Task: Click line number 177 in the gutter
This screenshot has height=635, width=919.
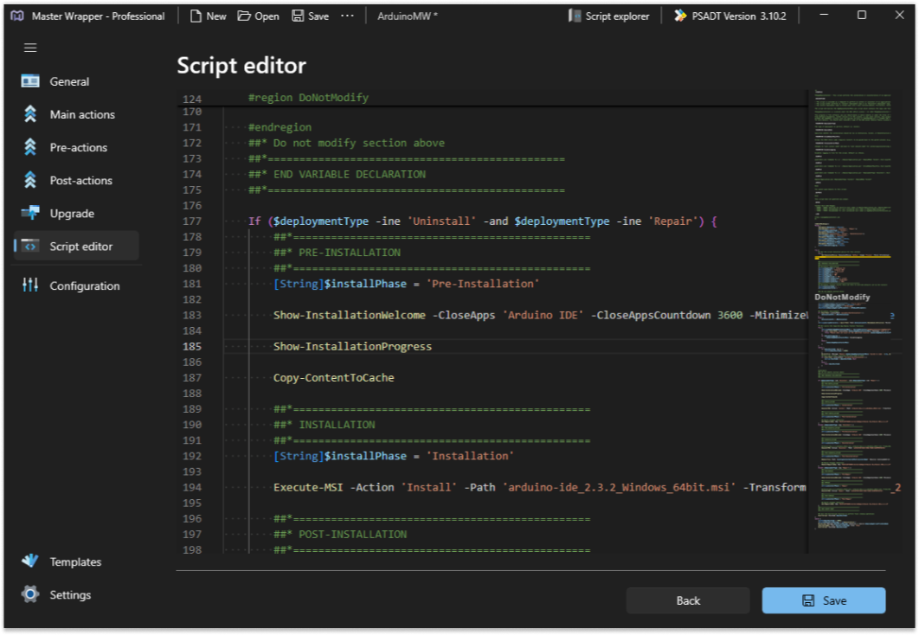Action: pos(191,221)
